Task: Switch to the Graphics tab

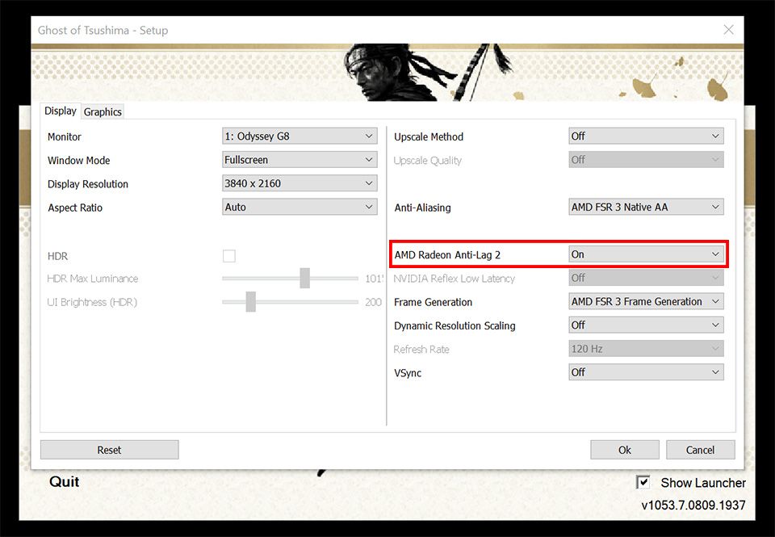Action: (102, 111)
